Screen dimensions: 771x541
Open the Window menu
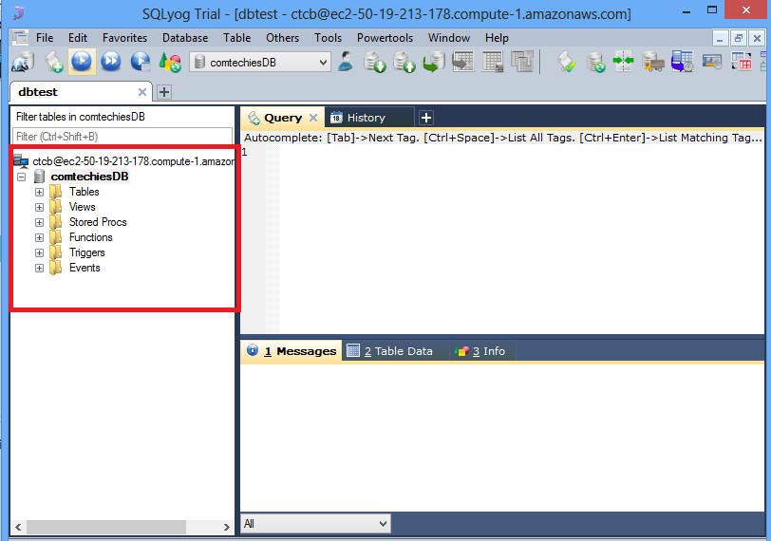tap(449, 38)
